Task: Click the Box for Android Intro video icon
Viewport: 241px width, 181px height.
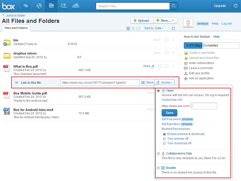Action: point(6,111)
